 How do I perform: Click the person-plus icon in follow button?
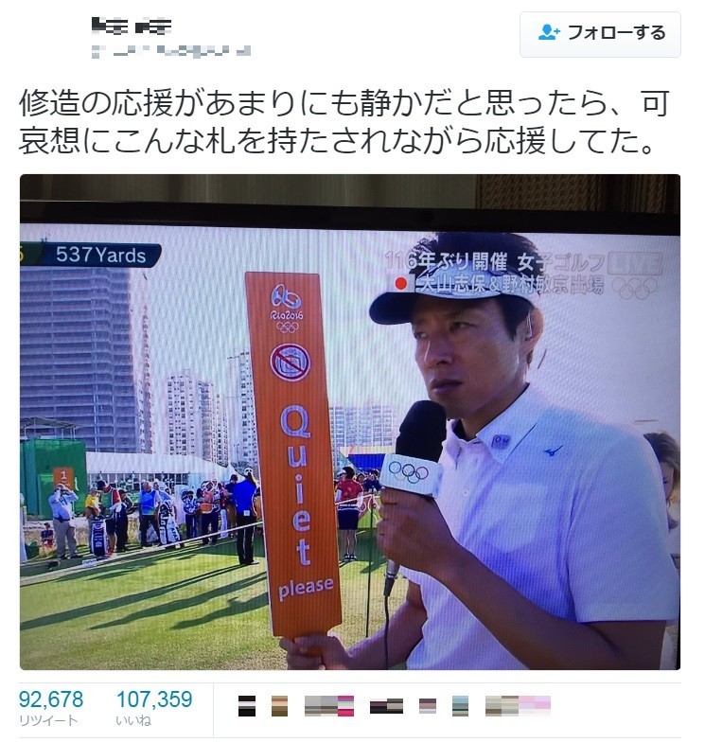549,32
